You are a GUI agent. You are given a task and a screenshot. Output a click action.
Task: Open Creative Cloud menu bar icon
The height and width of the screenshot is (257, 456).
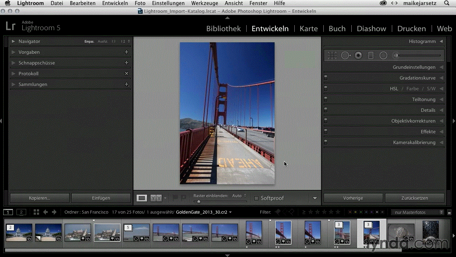(x=383, y=3)
